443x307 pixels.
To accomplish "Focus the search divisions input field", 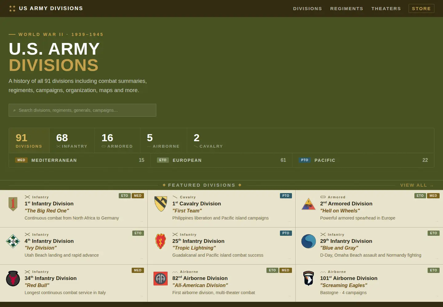I will [x=82, y=110].
